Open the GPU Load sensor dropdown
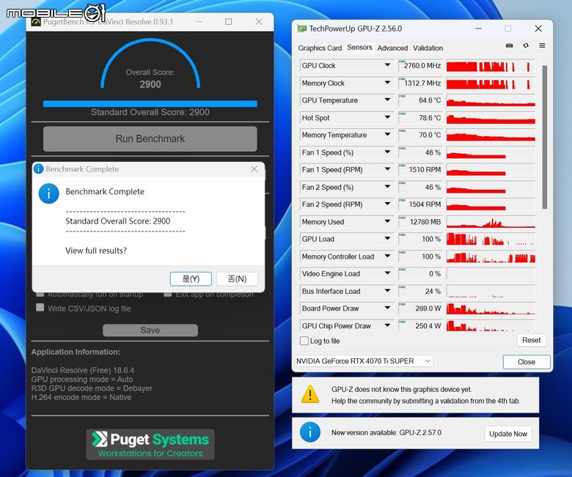This screenshot has height=477, width=572. coord(387,239)
